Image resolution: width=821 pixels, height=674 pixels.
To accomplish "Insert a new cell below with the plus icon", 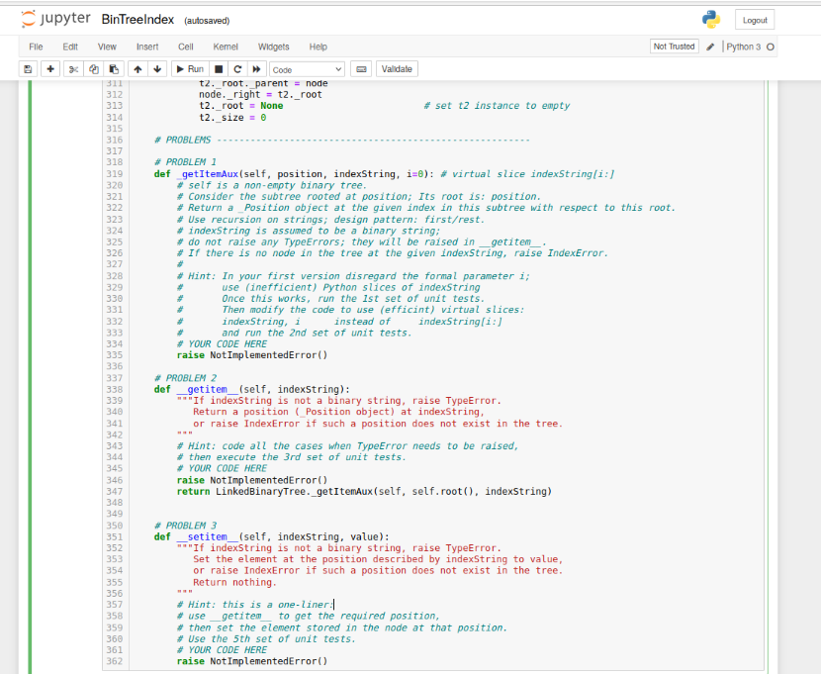I will click(50, 69).
